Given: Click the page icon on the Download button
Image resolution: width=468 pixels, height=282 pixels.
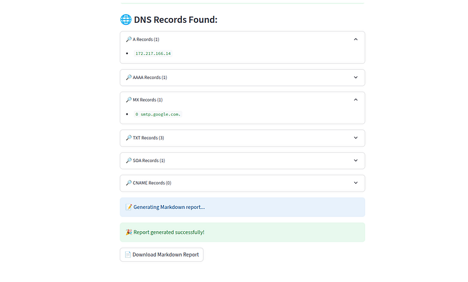Looking at the screenshot, I should 128,255.
